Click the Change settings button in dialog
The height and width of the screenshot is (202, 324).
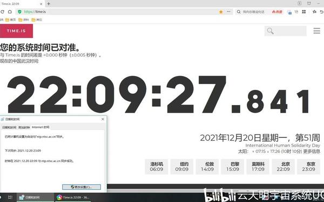(82, 187)
